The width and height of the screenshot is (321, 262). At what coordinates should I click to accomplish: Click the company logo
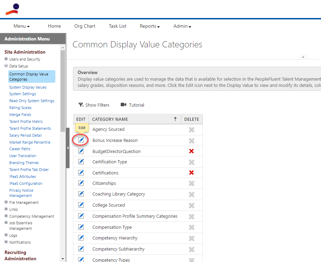click(x=13, y=9)
